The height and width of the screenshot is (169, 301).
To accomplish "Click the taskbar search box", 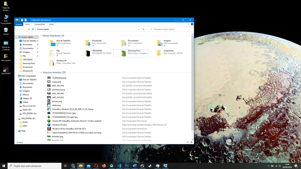I will point(35,166).
